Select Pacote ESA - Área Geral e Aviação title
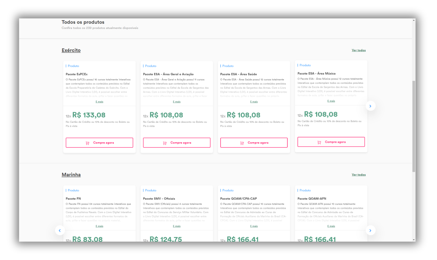Viewport: 437px width, 260px height. pyautogui.click(x=168, y=74)
